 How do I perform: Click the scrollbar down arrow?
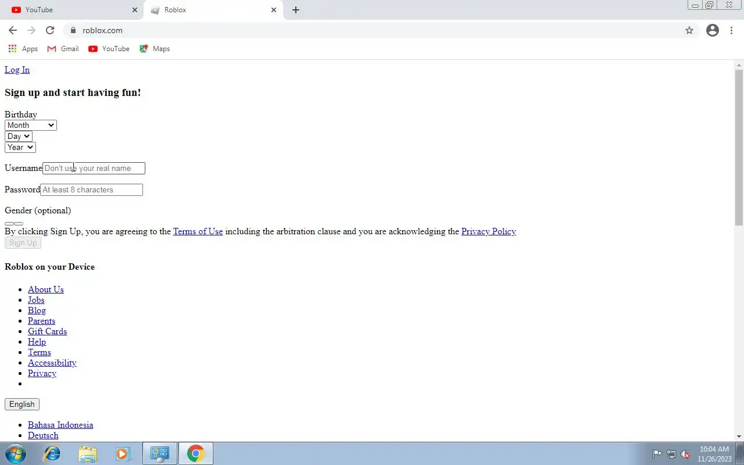739,437
